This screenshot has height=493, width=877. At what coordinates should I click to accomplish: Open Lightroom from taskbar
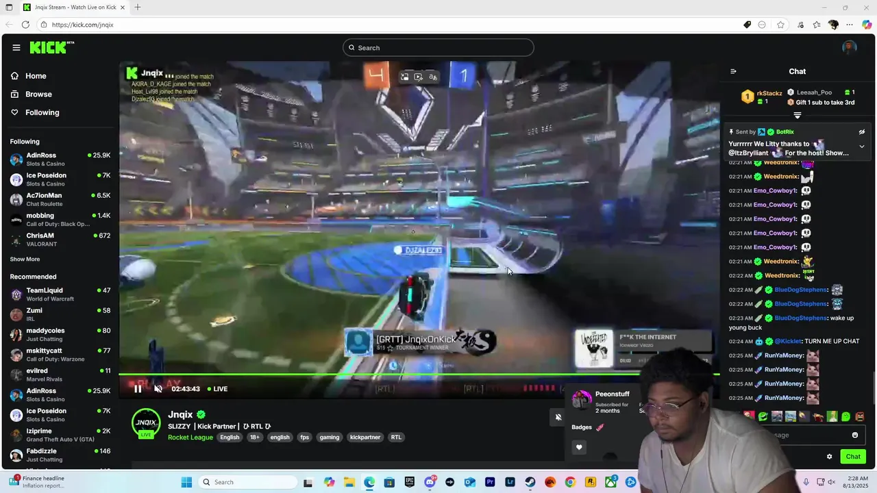[510, 482]
